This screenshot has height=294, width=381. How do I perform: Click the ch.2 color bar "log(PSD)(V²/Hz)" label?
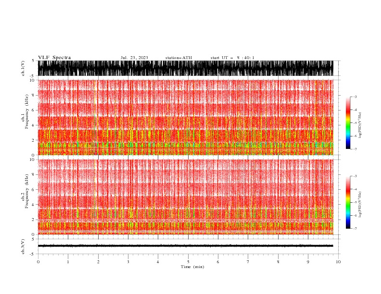(360, 205)
